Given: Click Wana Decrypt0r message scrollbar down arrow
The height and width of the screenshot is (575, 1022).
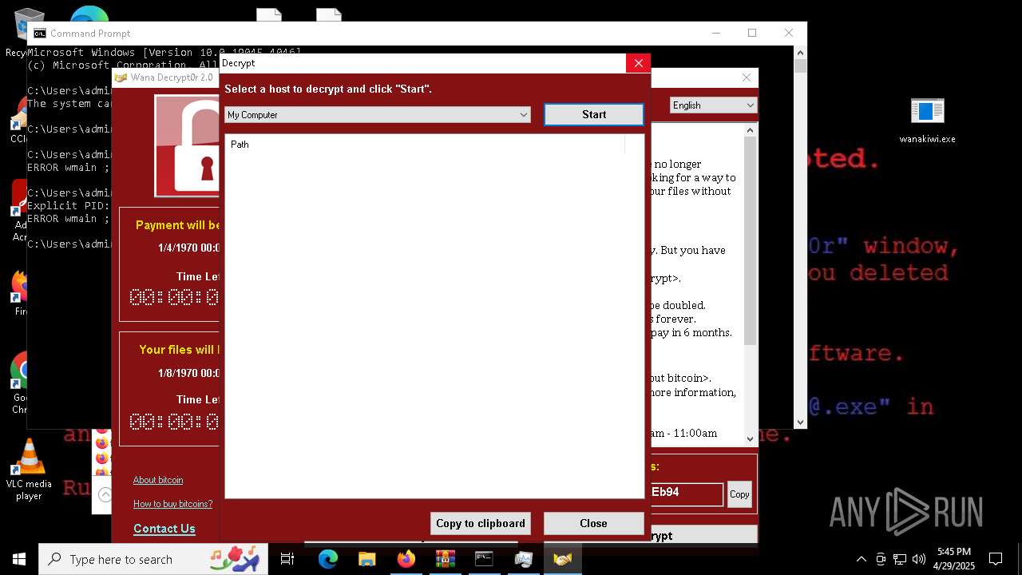Looking at the screenshot, I should tap(750, 438).
